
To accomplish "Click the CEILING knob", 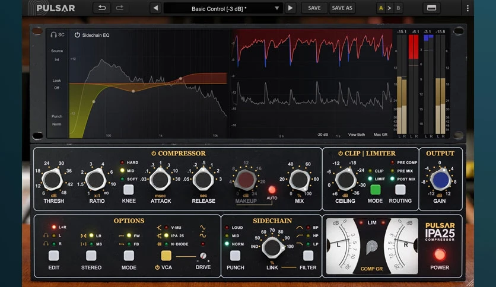I will (x=345, y=180).
